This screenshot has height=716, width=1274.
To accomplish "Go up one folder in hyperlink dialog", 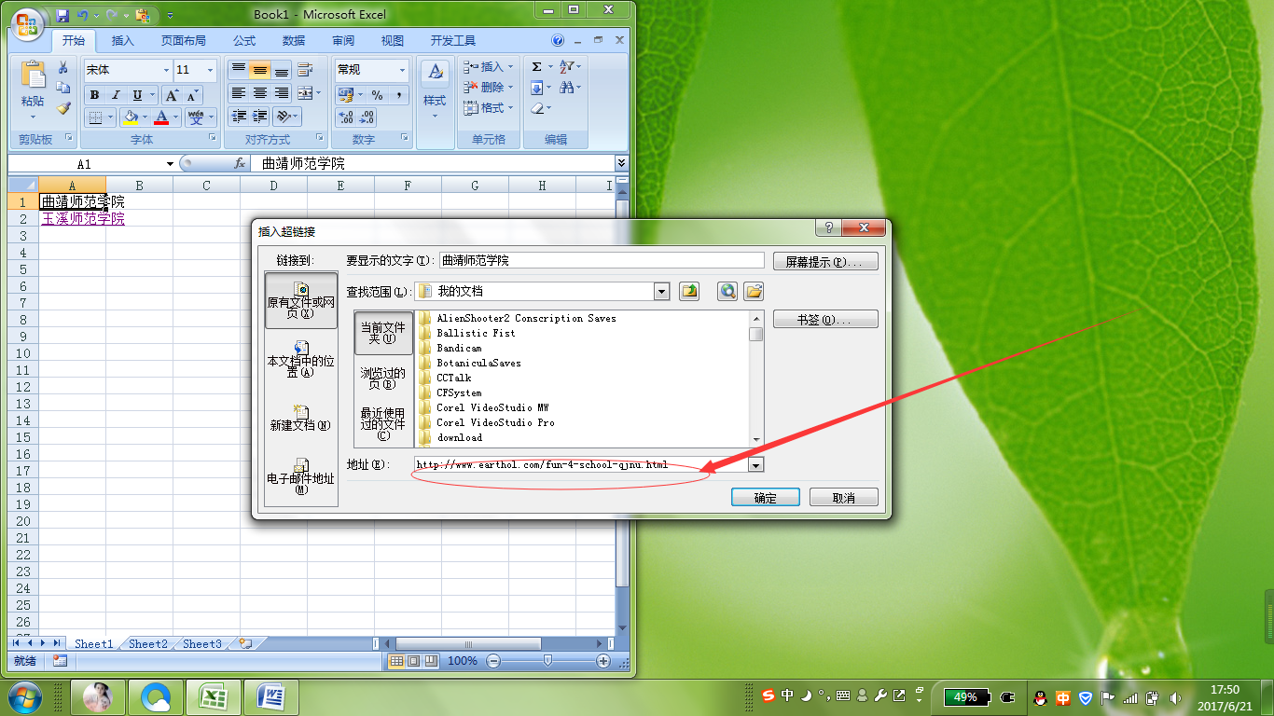I will [x=689, y=291].
